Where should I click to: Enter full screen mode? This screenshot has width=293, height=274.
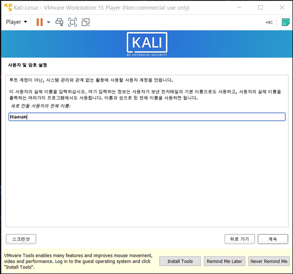click(72, 22)
